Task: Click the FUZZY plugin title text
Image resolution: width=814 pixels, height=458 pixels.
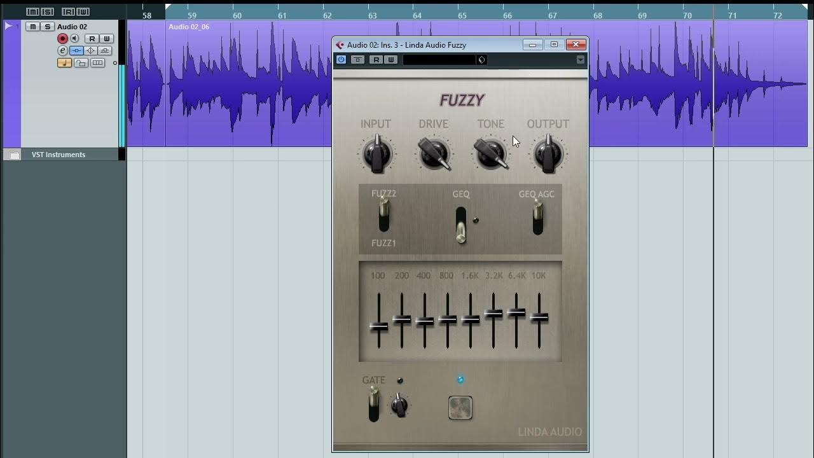Action: pyautogui.click(x=462, y=100)
